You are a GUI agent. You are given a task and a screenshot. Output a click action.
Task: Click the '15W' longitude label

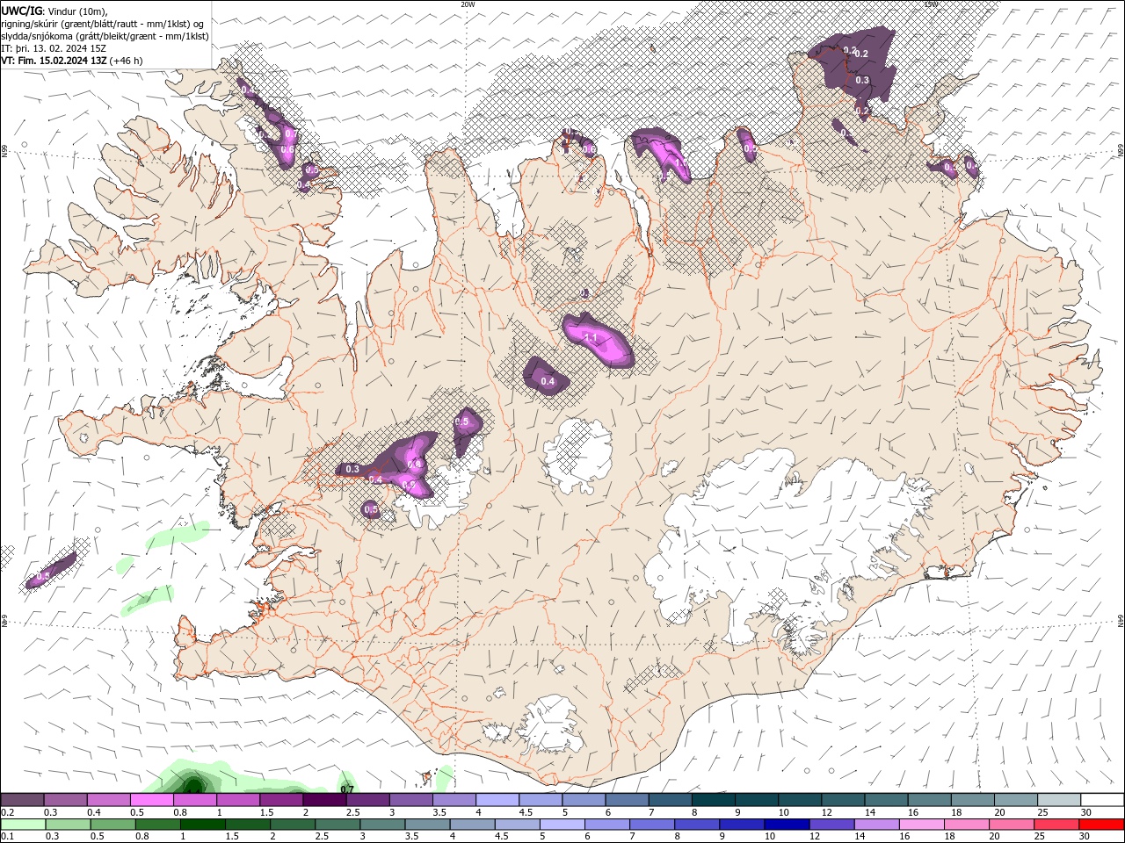(931, 4)
